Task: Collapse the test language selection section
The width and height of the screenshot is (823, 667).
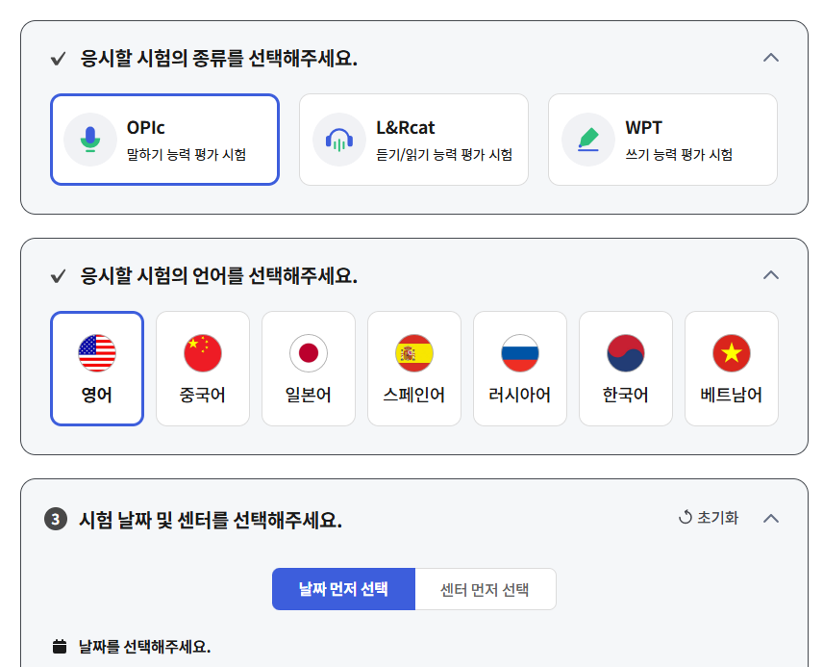Action: pos(771,275)
